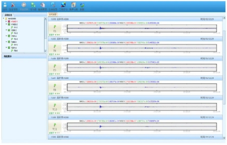This screenshot has height=145, width=227.
Task: Click the T5 waveform plot
Action: coord(142,29)
